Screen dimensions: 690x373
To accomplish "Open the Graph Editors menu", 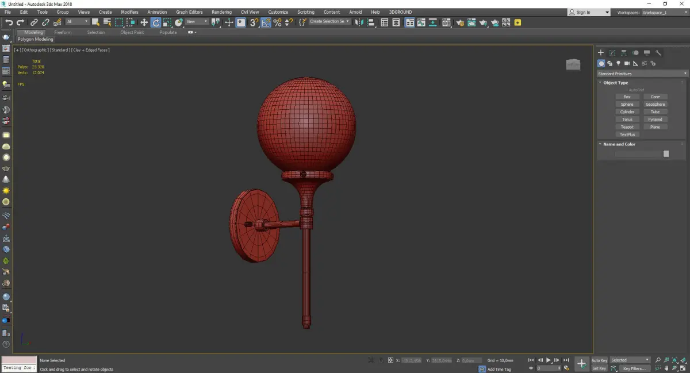I will [189, 12].
